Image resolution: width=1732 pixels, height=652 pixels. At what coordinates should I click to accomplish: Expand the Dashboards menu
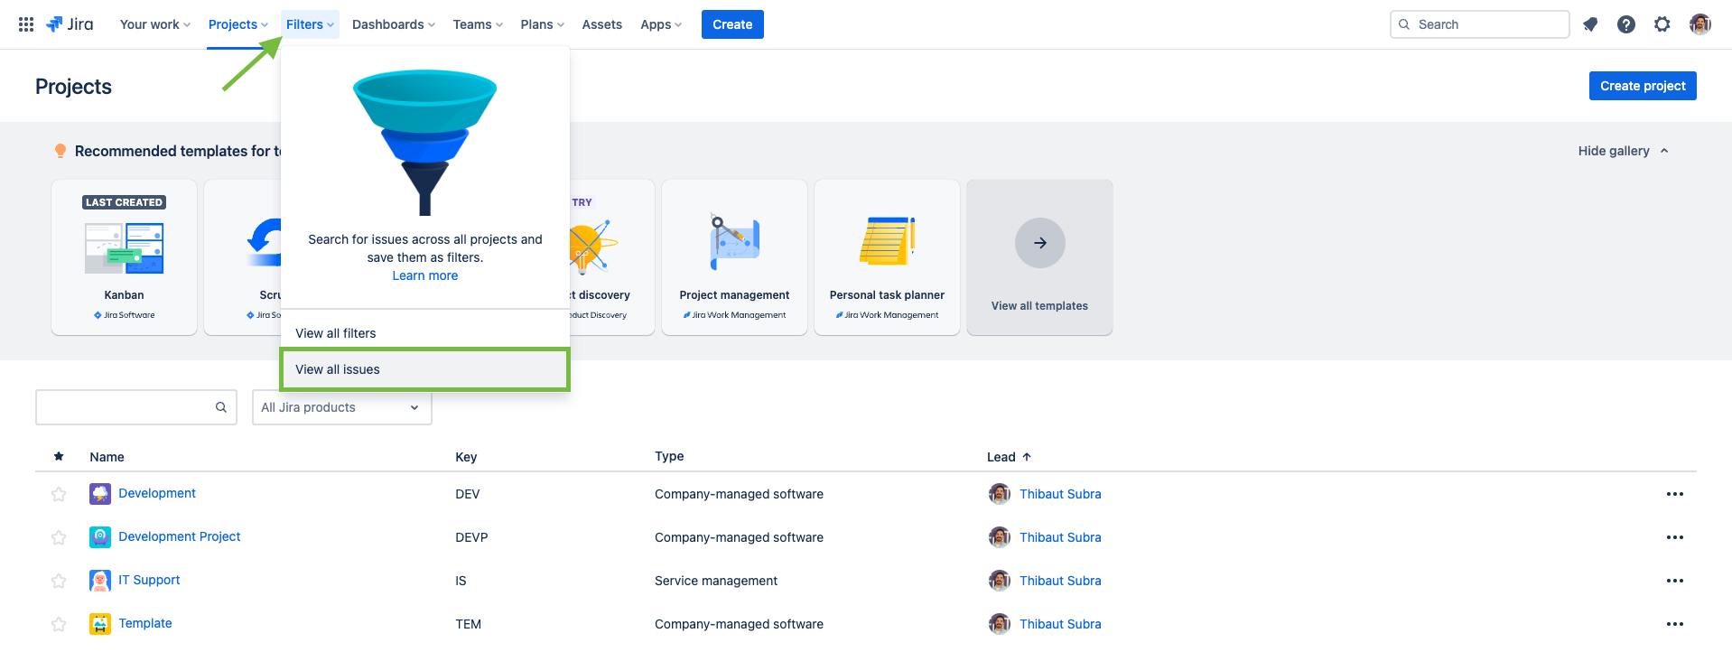[393, 24]
